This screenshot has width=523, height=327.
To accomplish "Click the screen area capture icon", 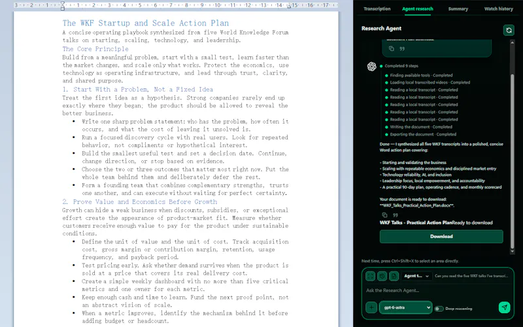I will [x=371, y=276].
